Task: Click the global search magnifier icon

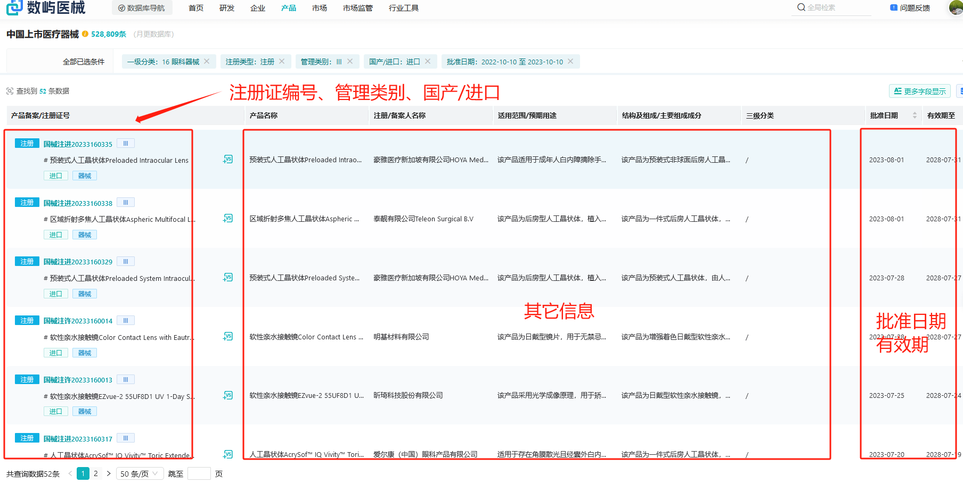Action: click(801, 7)
